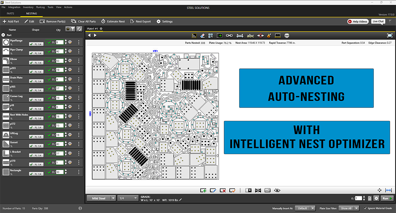Screen dimensions: 396x213
Task: Click the Estimate Nest button
Action: tap(113, 21)
